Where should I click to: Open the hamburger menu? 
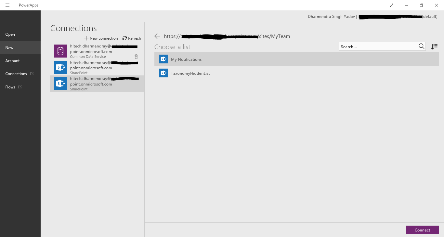[x=7, y=5]
